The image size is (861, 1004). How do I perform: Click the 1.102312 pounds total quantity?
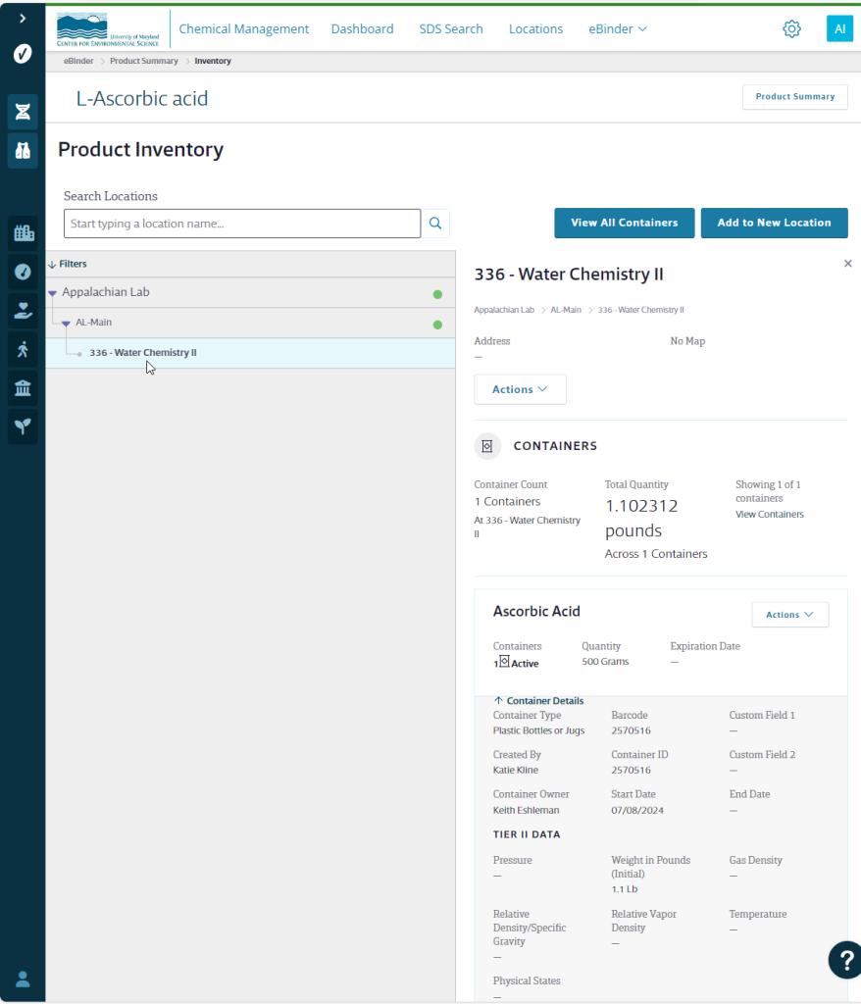(x=641, y=518)
